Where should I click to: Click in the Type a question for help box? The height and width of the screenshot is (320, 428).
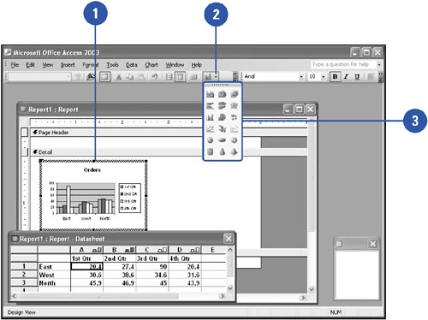click(x=343, y=64)
